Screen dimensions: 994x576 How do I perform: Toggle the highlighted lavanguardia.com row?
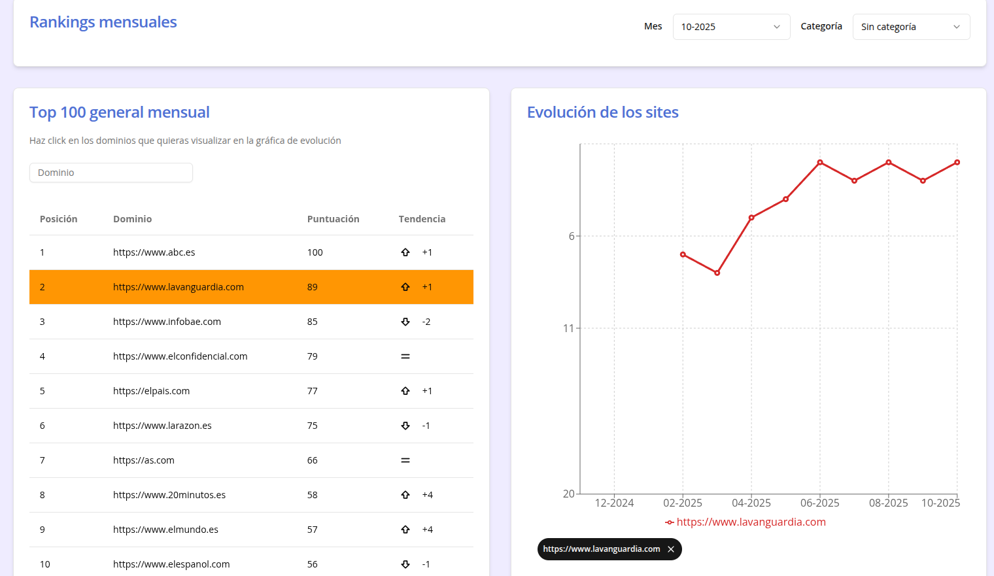pyautogui.click(x=179, y=287)
